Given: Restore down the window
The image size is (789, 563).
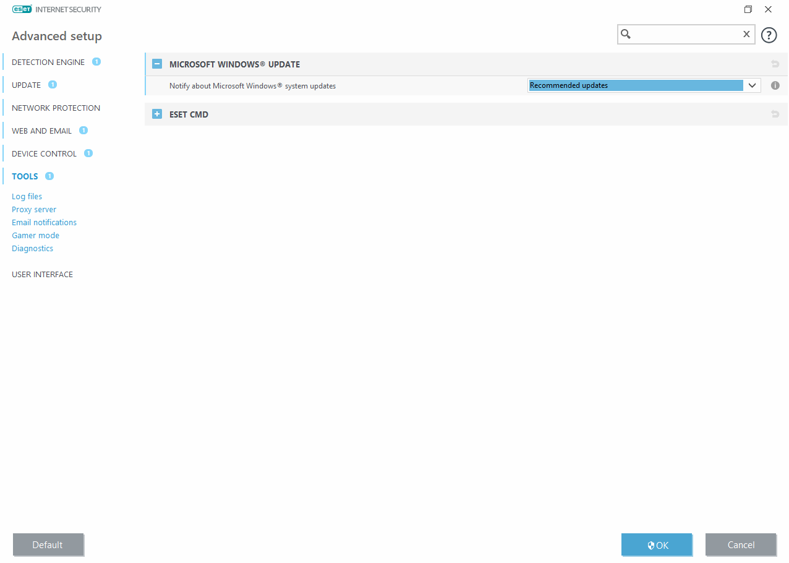Looking at the screenshot, I should pyautogui.click(x=748, y=9).
